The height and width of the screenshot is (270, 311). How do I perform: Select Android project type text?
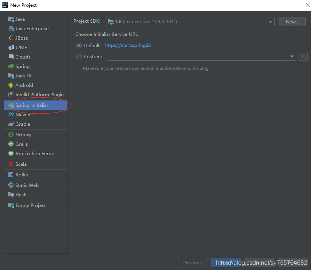click(x=24, y=85)
